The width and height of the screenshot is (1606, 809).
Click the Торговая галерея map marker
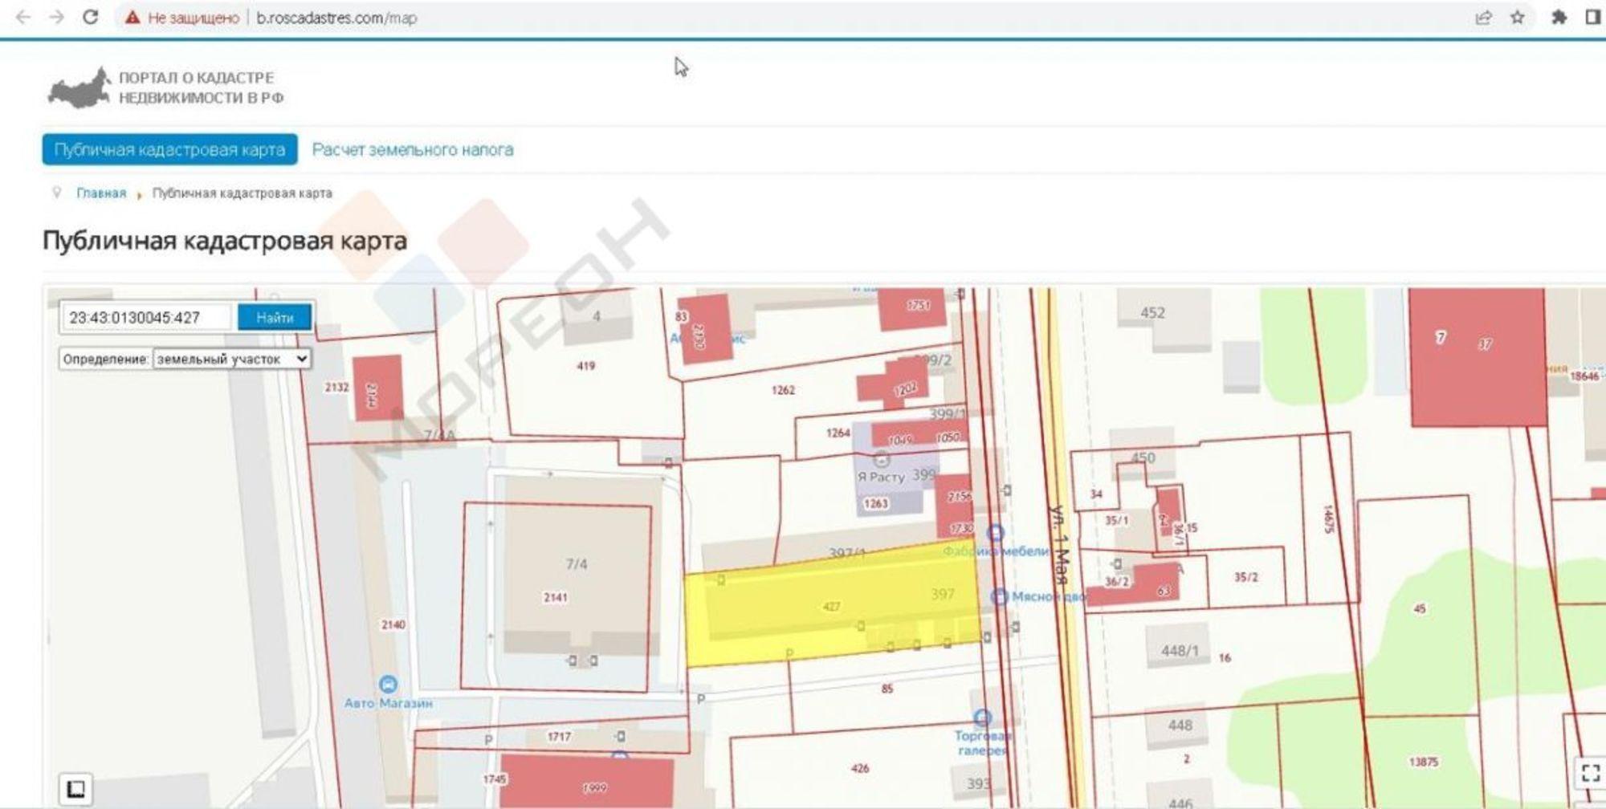click(982, 718)
